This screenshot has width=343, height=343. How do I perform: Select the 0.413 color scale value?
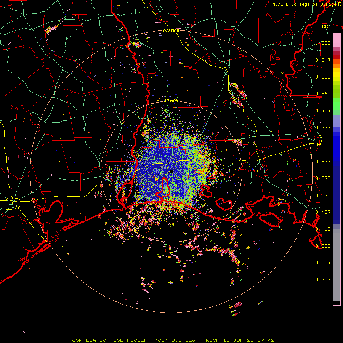pos(323,229)
